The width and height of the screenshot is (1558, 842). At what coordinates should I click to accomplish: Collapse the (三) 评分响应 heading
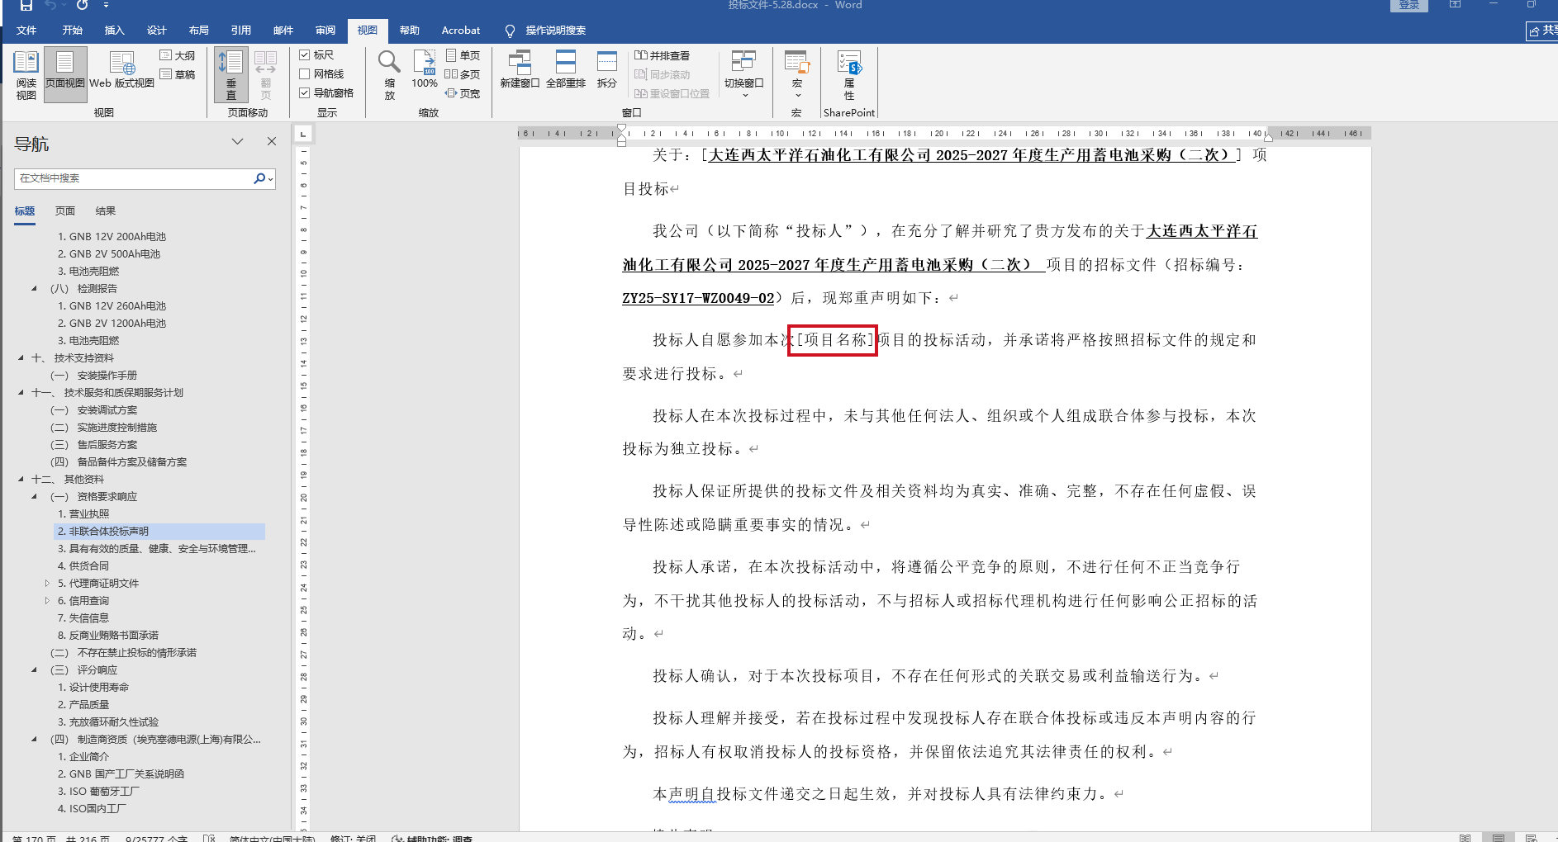[34, 670]
